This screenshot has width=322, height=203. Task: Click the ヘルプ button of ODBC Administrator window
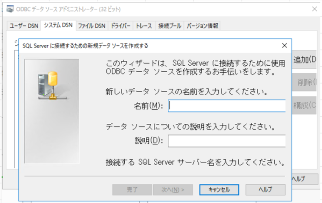[x=305, y=179]
